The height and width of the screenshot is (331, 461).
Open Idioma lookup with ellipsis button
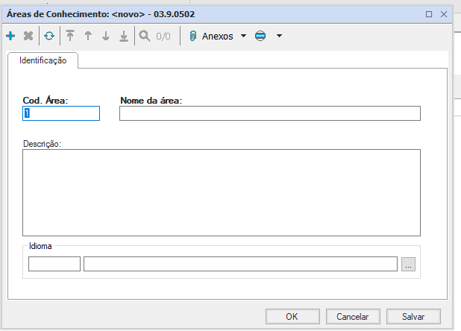(x=408, y=264)
